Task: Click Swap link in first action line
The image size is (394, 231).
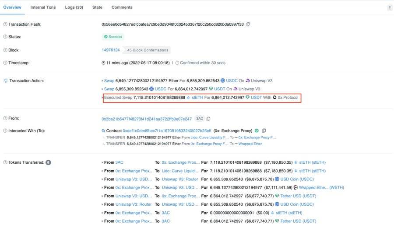Action: 109,80
